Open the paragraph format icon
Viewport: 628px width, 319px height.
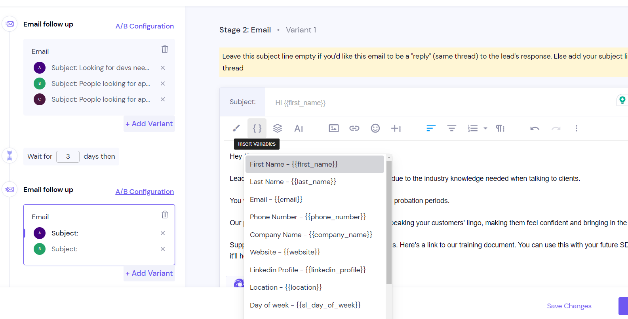(x=500, y=128)
